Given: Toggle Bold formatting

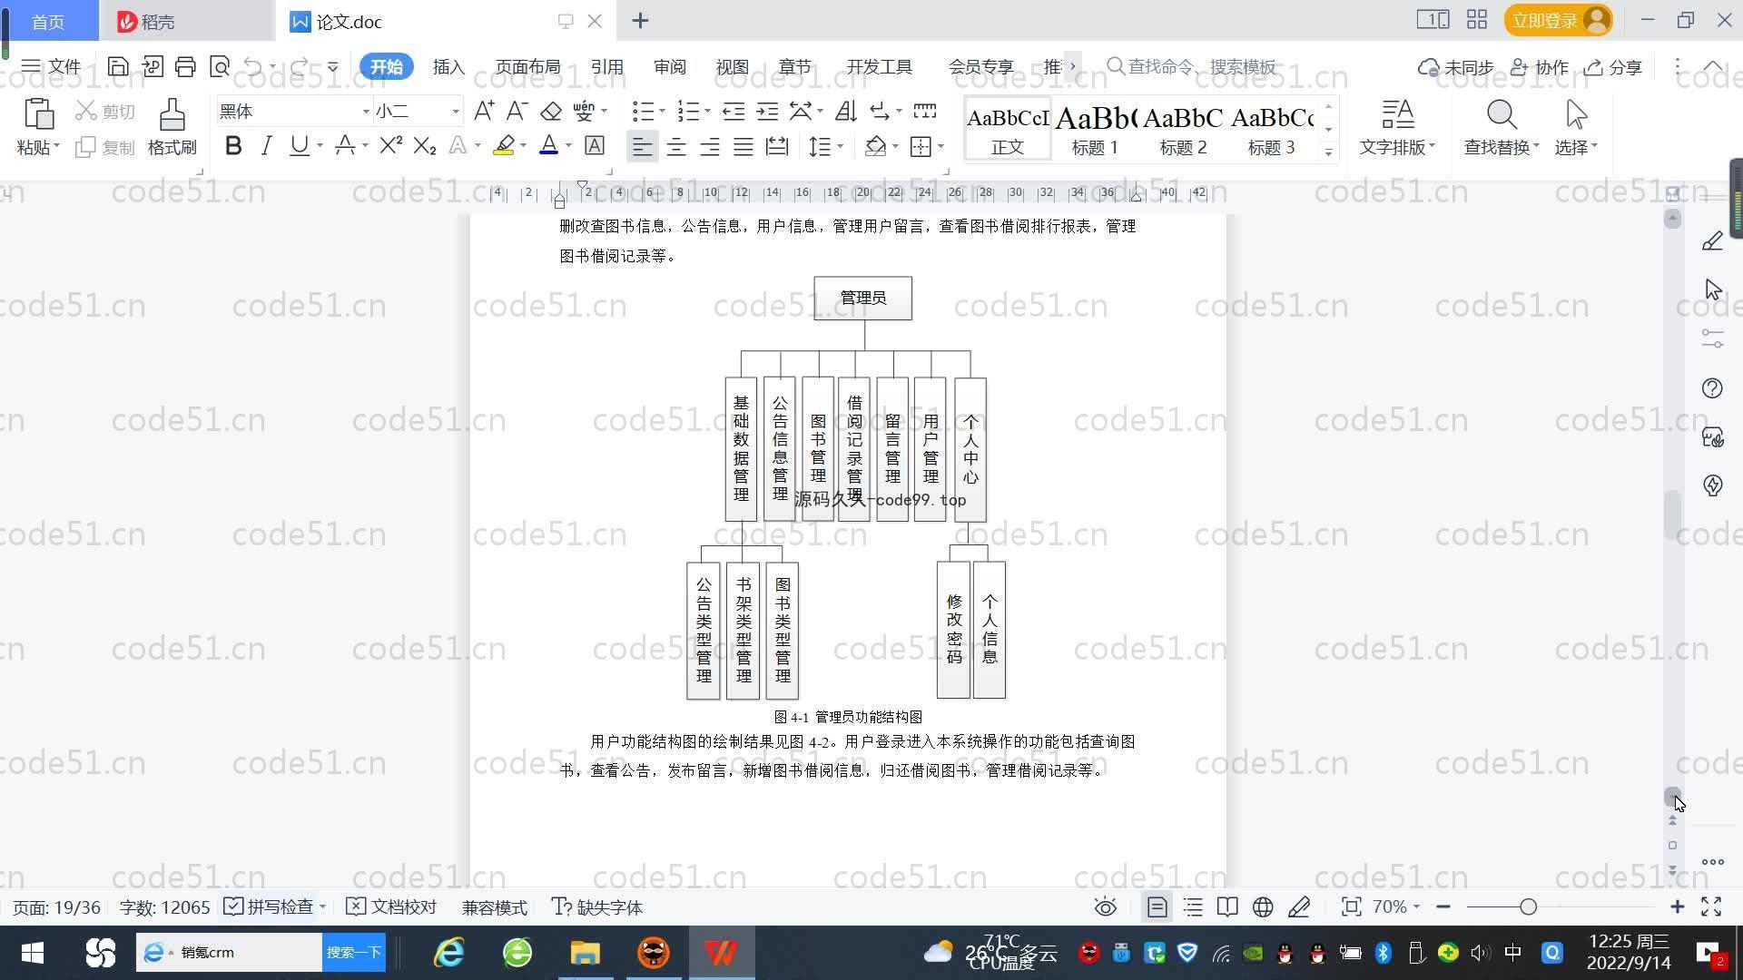Looking at the screenshot, I should pos(233,145).
